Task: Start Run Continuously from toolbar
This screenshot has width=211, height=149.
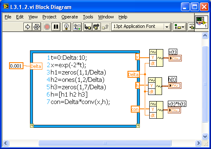Action: click(37, 27)
